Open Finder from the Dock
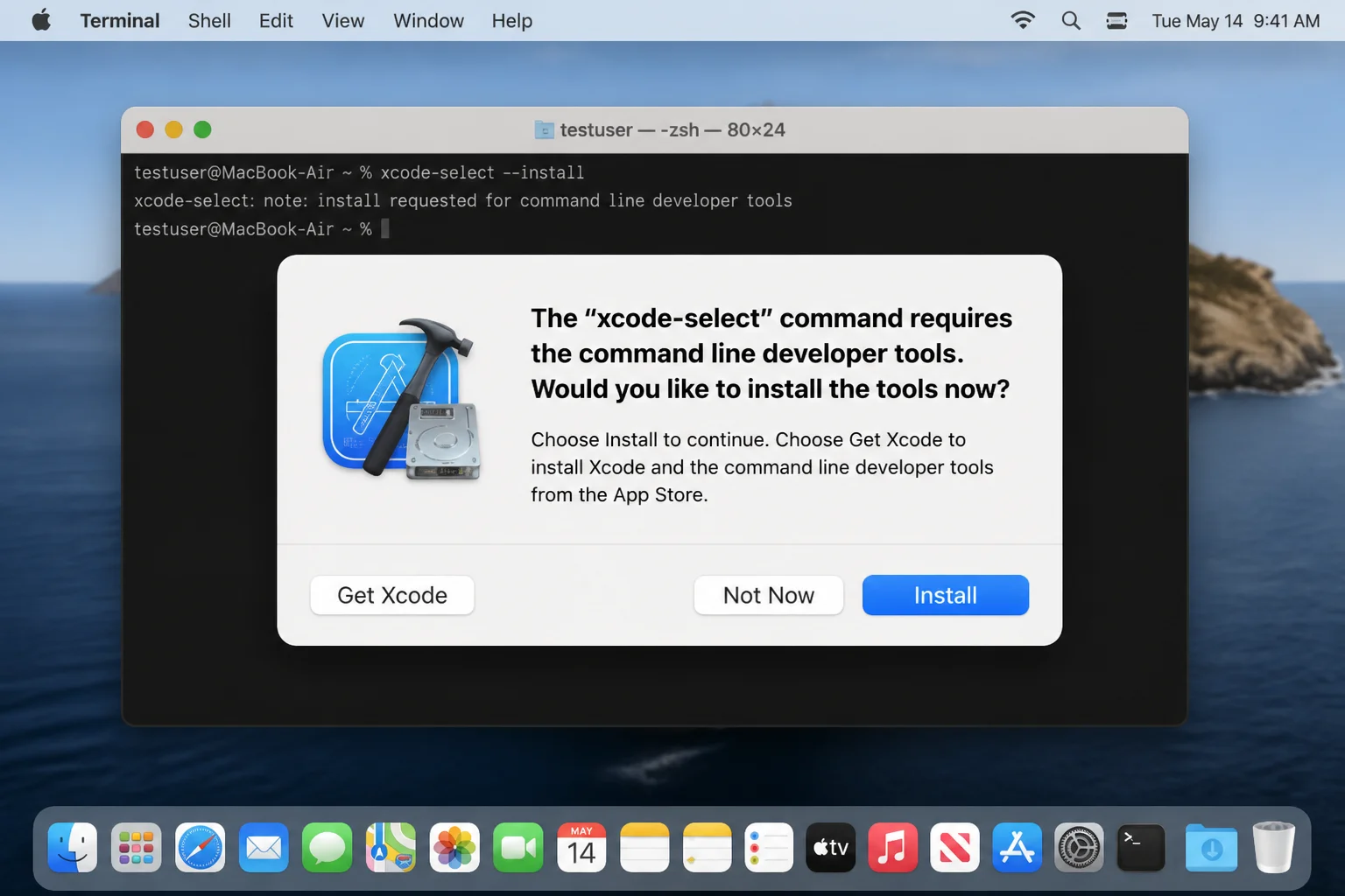Viewport: 1345px width, 896px height. pos(73,847)
